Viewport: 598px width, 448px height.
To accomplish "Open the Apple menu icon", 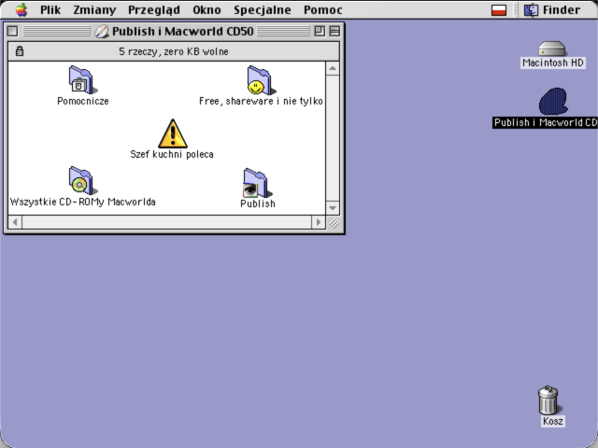I will (x=21, y=10).
